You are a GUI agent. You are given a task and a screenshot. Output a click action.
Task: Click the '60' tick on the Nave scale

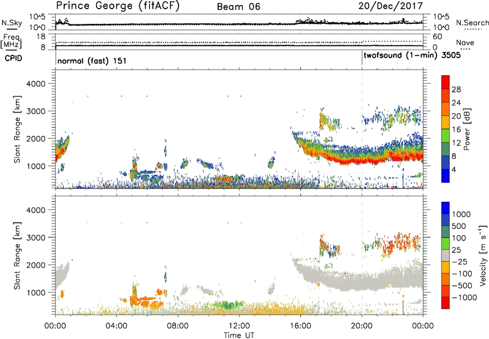[437, 37]
